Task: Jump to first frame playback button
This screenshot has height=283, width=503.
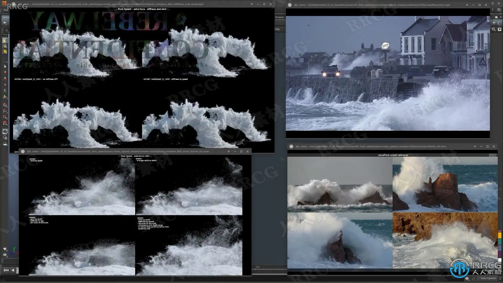Action: tap(6, 270)
